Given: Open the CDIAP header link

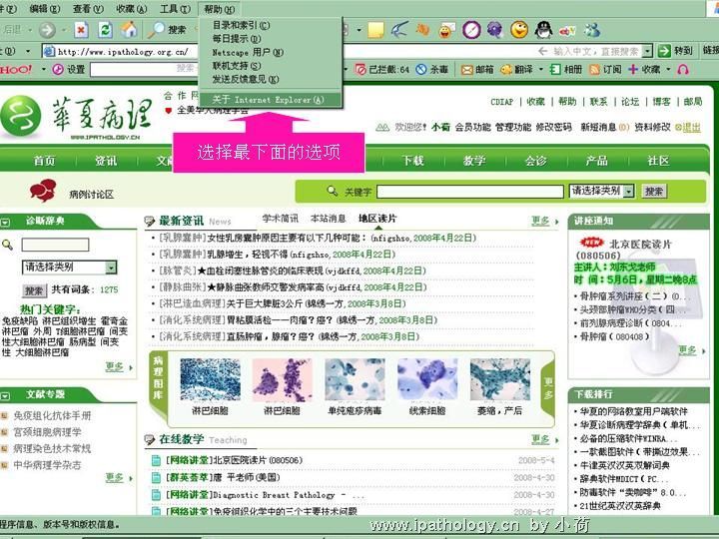Looking at the screenshot, I should coord(502,102).
